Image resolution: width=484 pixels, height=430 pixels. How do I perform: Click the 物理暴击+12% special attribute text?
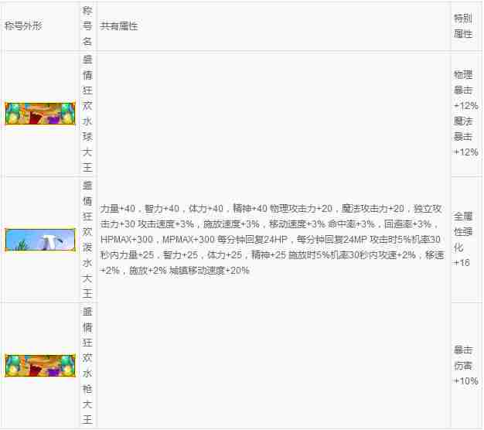(465, 90)
